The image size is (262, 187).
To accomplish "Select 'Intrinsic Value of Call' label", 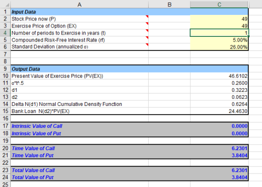I will 80,126.
